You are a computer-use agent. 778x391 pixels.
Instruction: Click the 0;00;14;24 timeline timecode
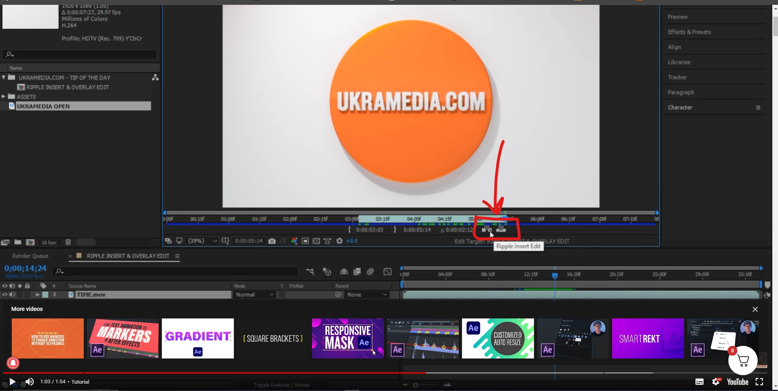(25, 268)
